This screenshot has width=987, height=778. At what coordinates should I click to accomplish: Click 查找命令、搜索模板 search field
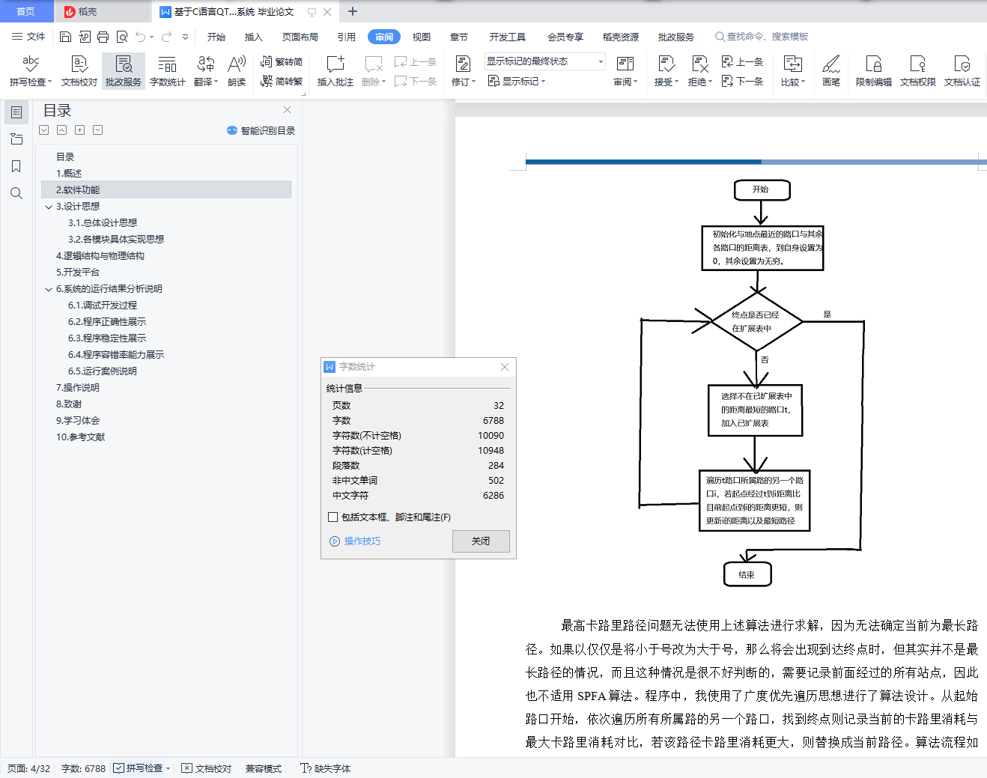pyautogui.click(x=762, y=37)
